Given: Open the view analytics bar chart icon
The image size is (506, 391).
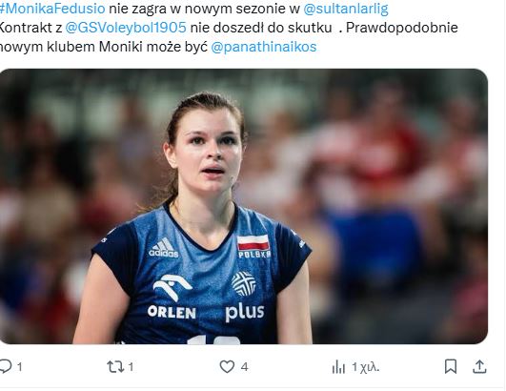Looking at the screenshot, I should point(338,367).
